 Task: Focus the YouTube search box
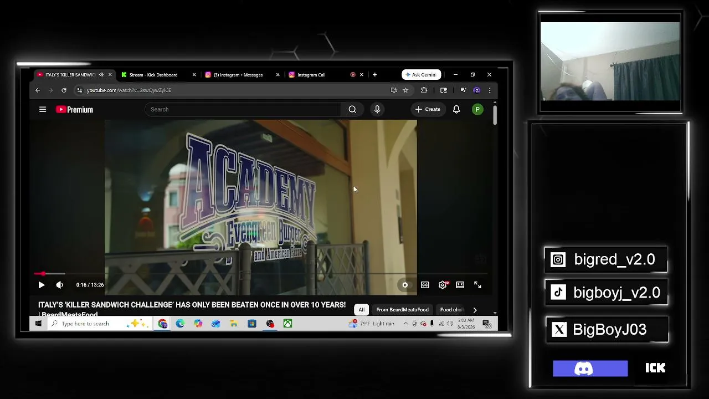[x=244, y=109]
